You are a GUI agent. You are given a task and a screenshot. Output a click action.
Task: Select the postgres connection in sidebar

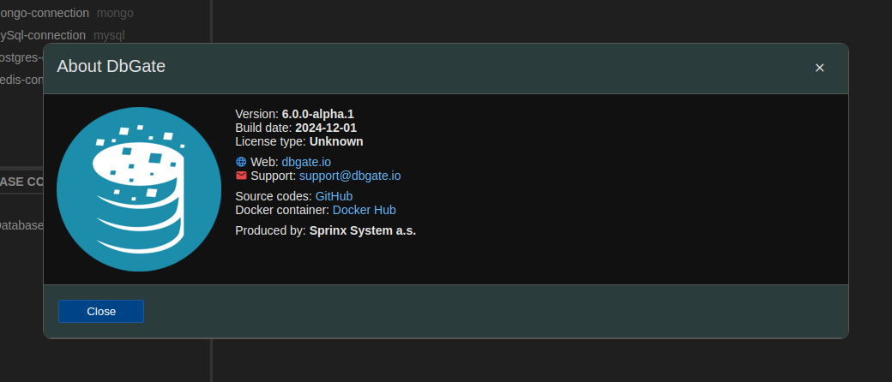click(x=21, y=57)
